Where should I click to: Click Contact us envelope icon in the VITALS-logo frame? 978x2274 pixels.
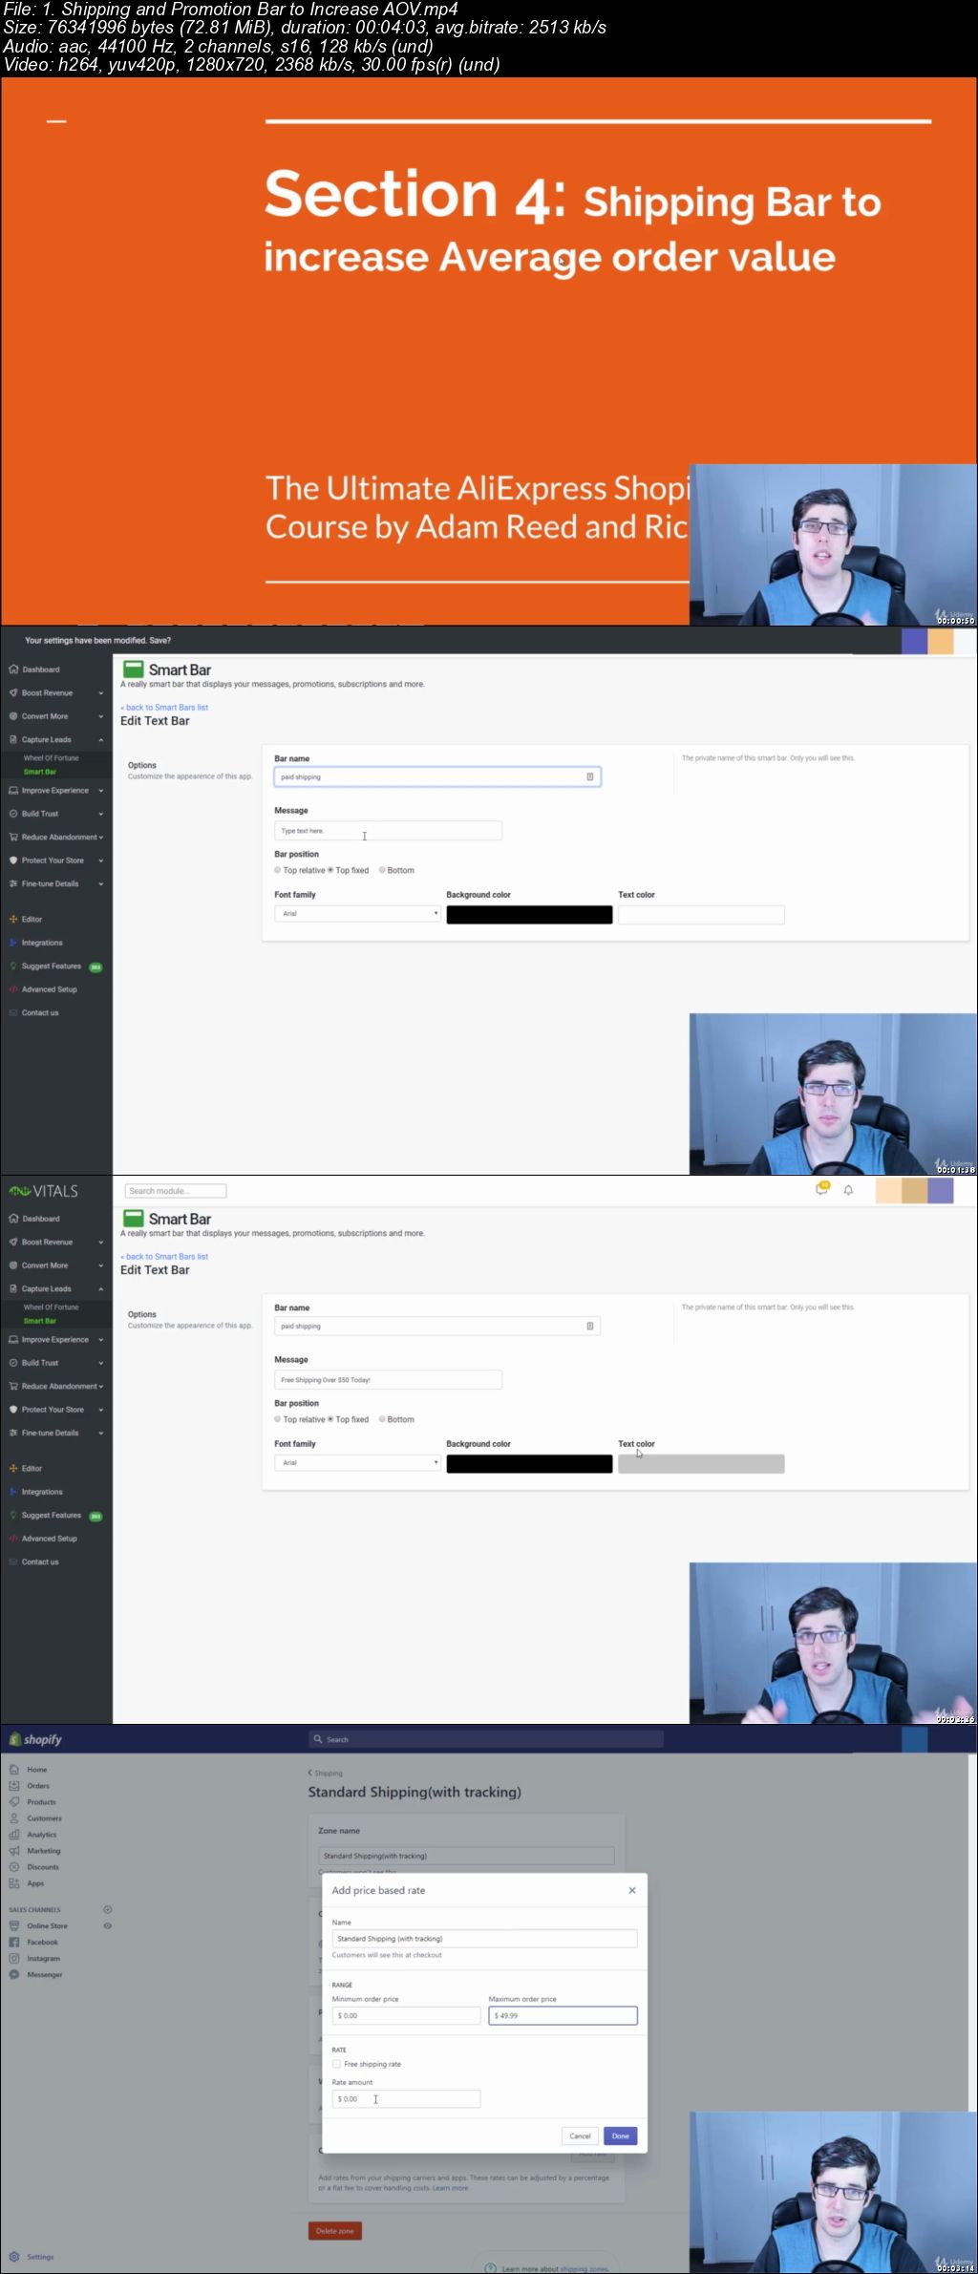[x=13, y=1562]
